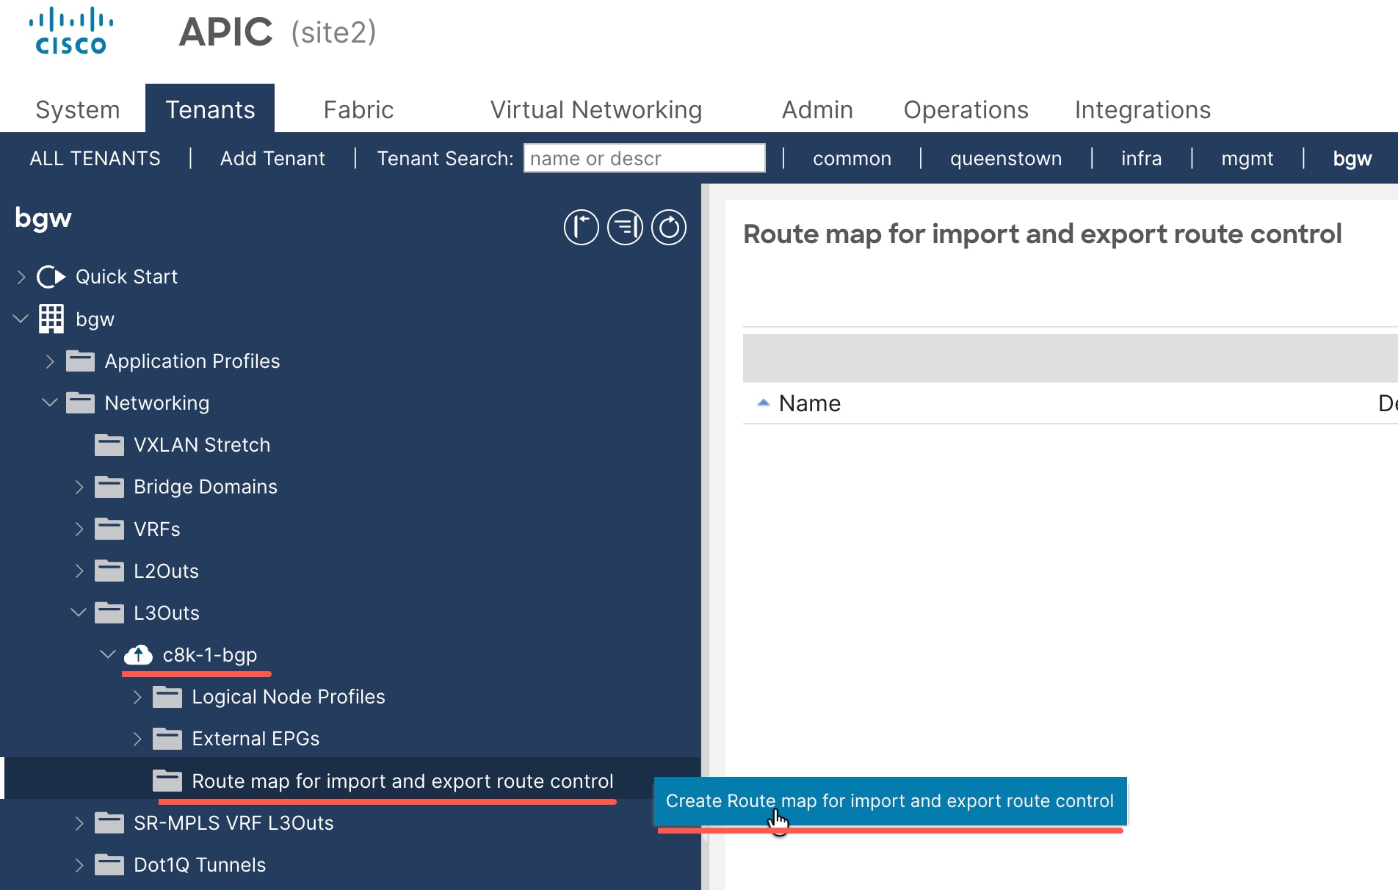Click the bgw tenant grid icon
This screenshot has width=1398, height=890.
pyautogui.click(x=51, y=319)
